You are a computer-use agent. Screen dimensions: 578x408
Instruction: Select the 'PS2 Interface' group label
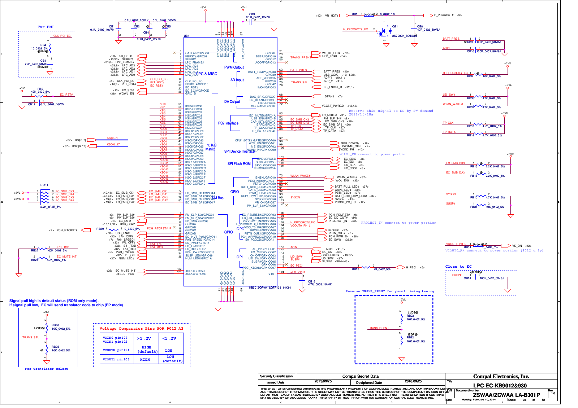[x=228, y=123]
